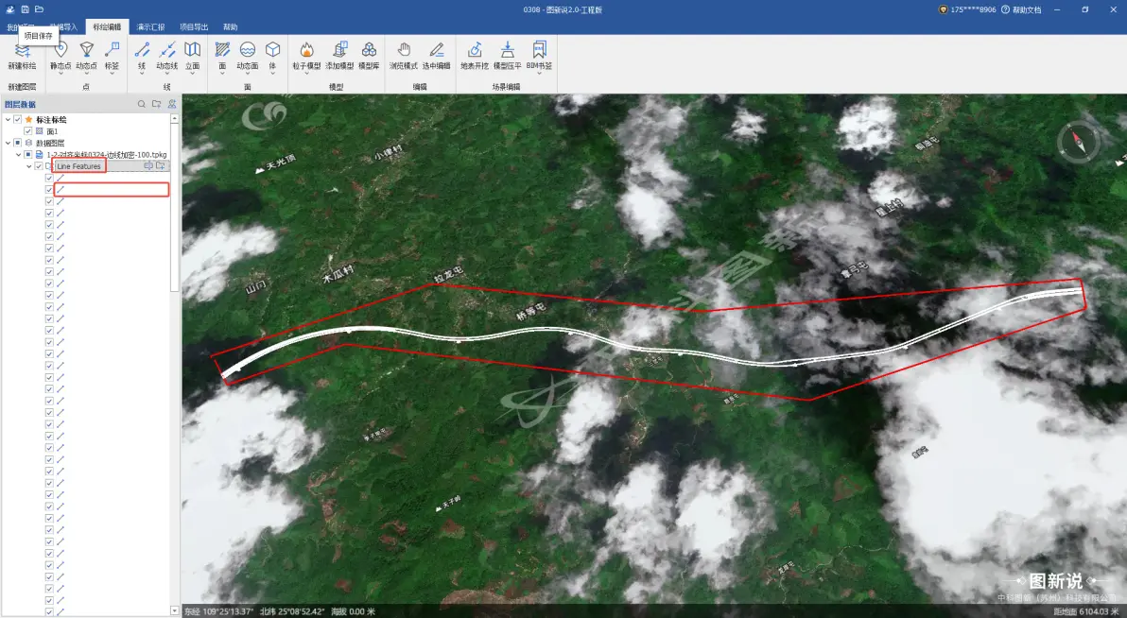Open dropdown arrow under 立面
Screen dimensions: 1127x618
[x=193, y=74]
